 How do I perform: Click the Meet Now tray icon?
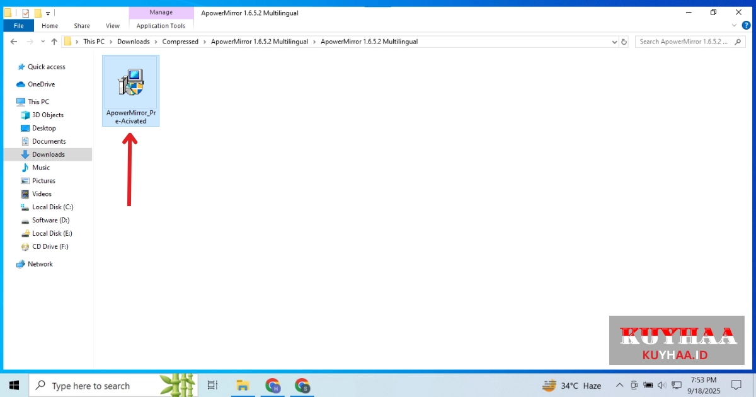point(634,385)
